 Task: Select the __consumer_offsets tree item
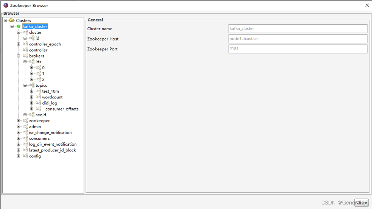point(60,109)
